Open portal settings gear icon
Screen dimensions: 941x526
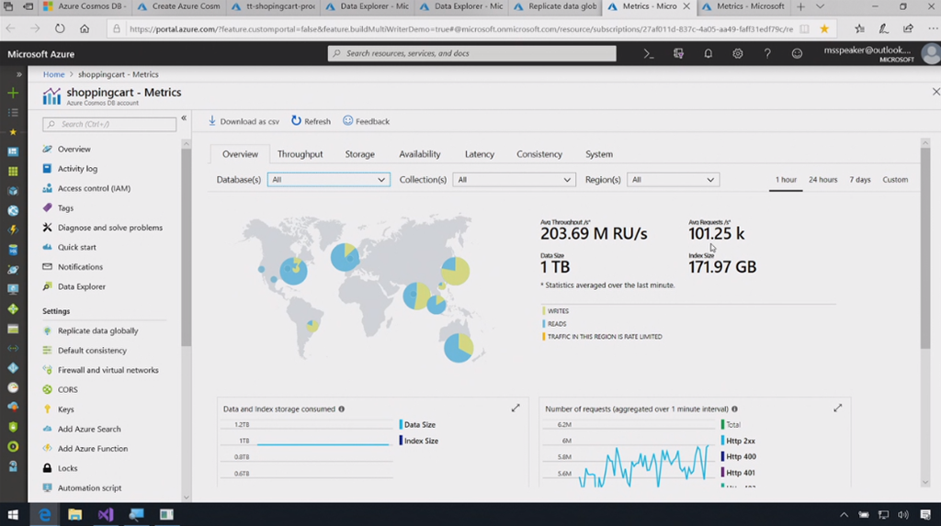[x=738, y=54]
